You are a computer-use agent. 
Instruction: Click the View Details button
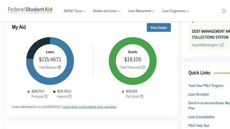point(159,27)
